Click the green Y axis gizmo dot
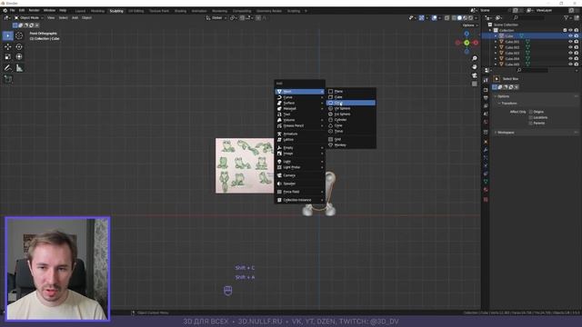 click(467, 43)
